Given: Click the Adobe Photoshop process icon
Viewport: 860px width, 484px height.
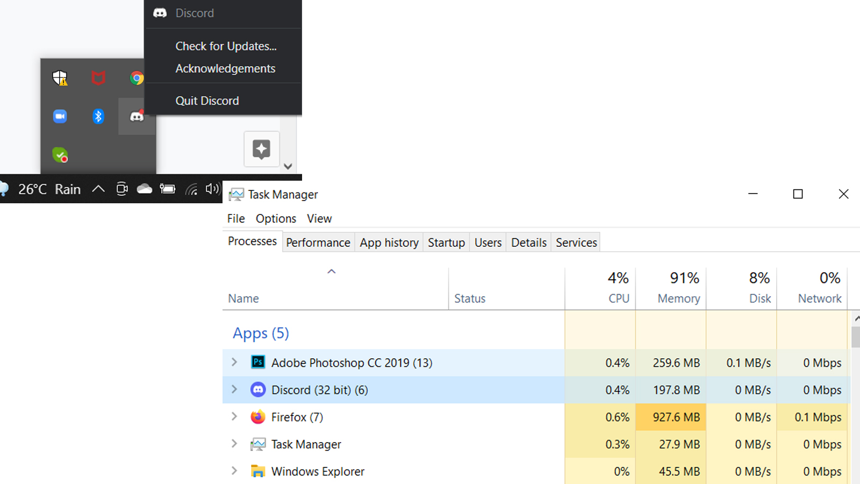Looking at the screenshot, I should (258, 362).
